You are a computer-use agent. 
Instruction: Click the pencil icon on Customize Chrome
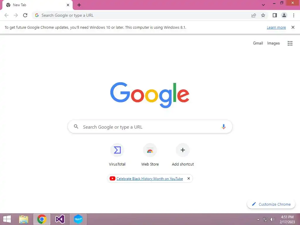[254, 204]
